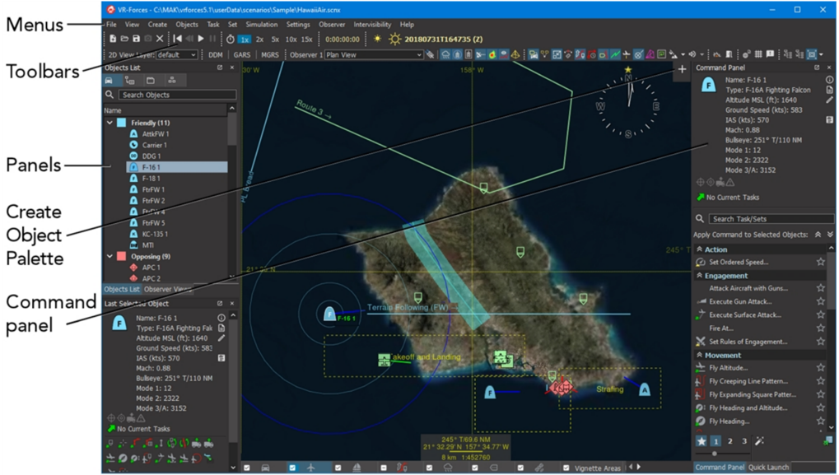
Task: Click Set Rules of Engagement command
Action: tap(748, 342)
